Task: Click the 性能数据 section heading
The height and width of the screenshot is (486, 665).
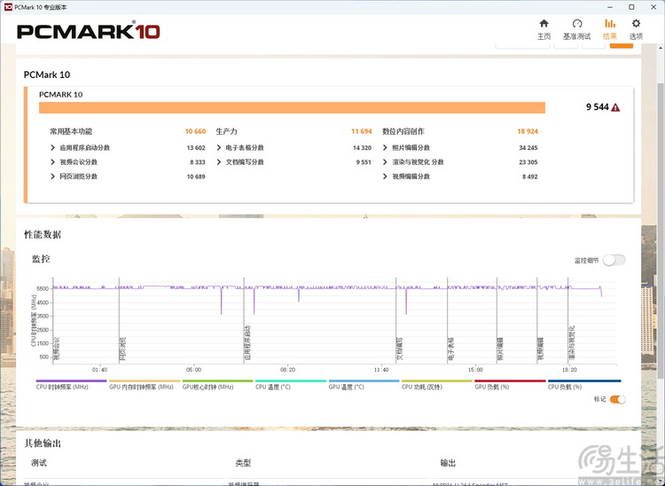Action: pos(43,234)
